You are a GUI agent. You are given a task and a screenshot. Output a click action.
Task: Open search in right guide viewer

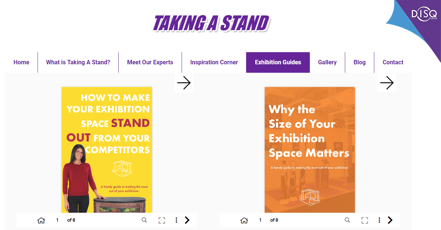pyautogui.click(x=347, y=220)
